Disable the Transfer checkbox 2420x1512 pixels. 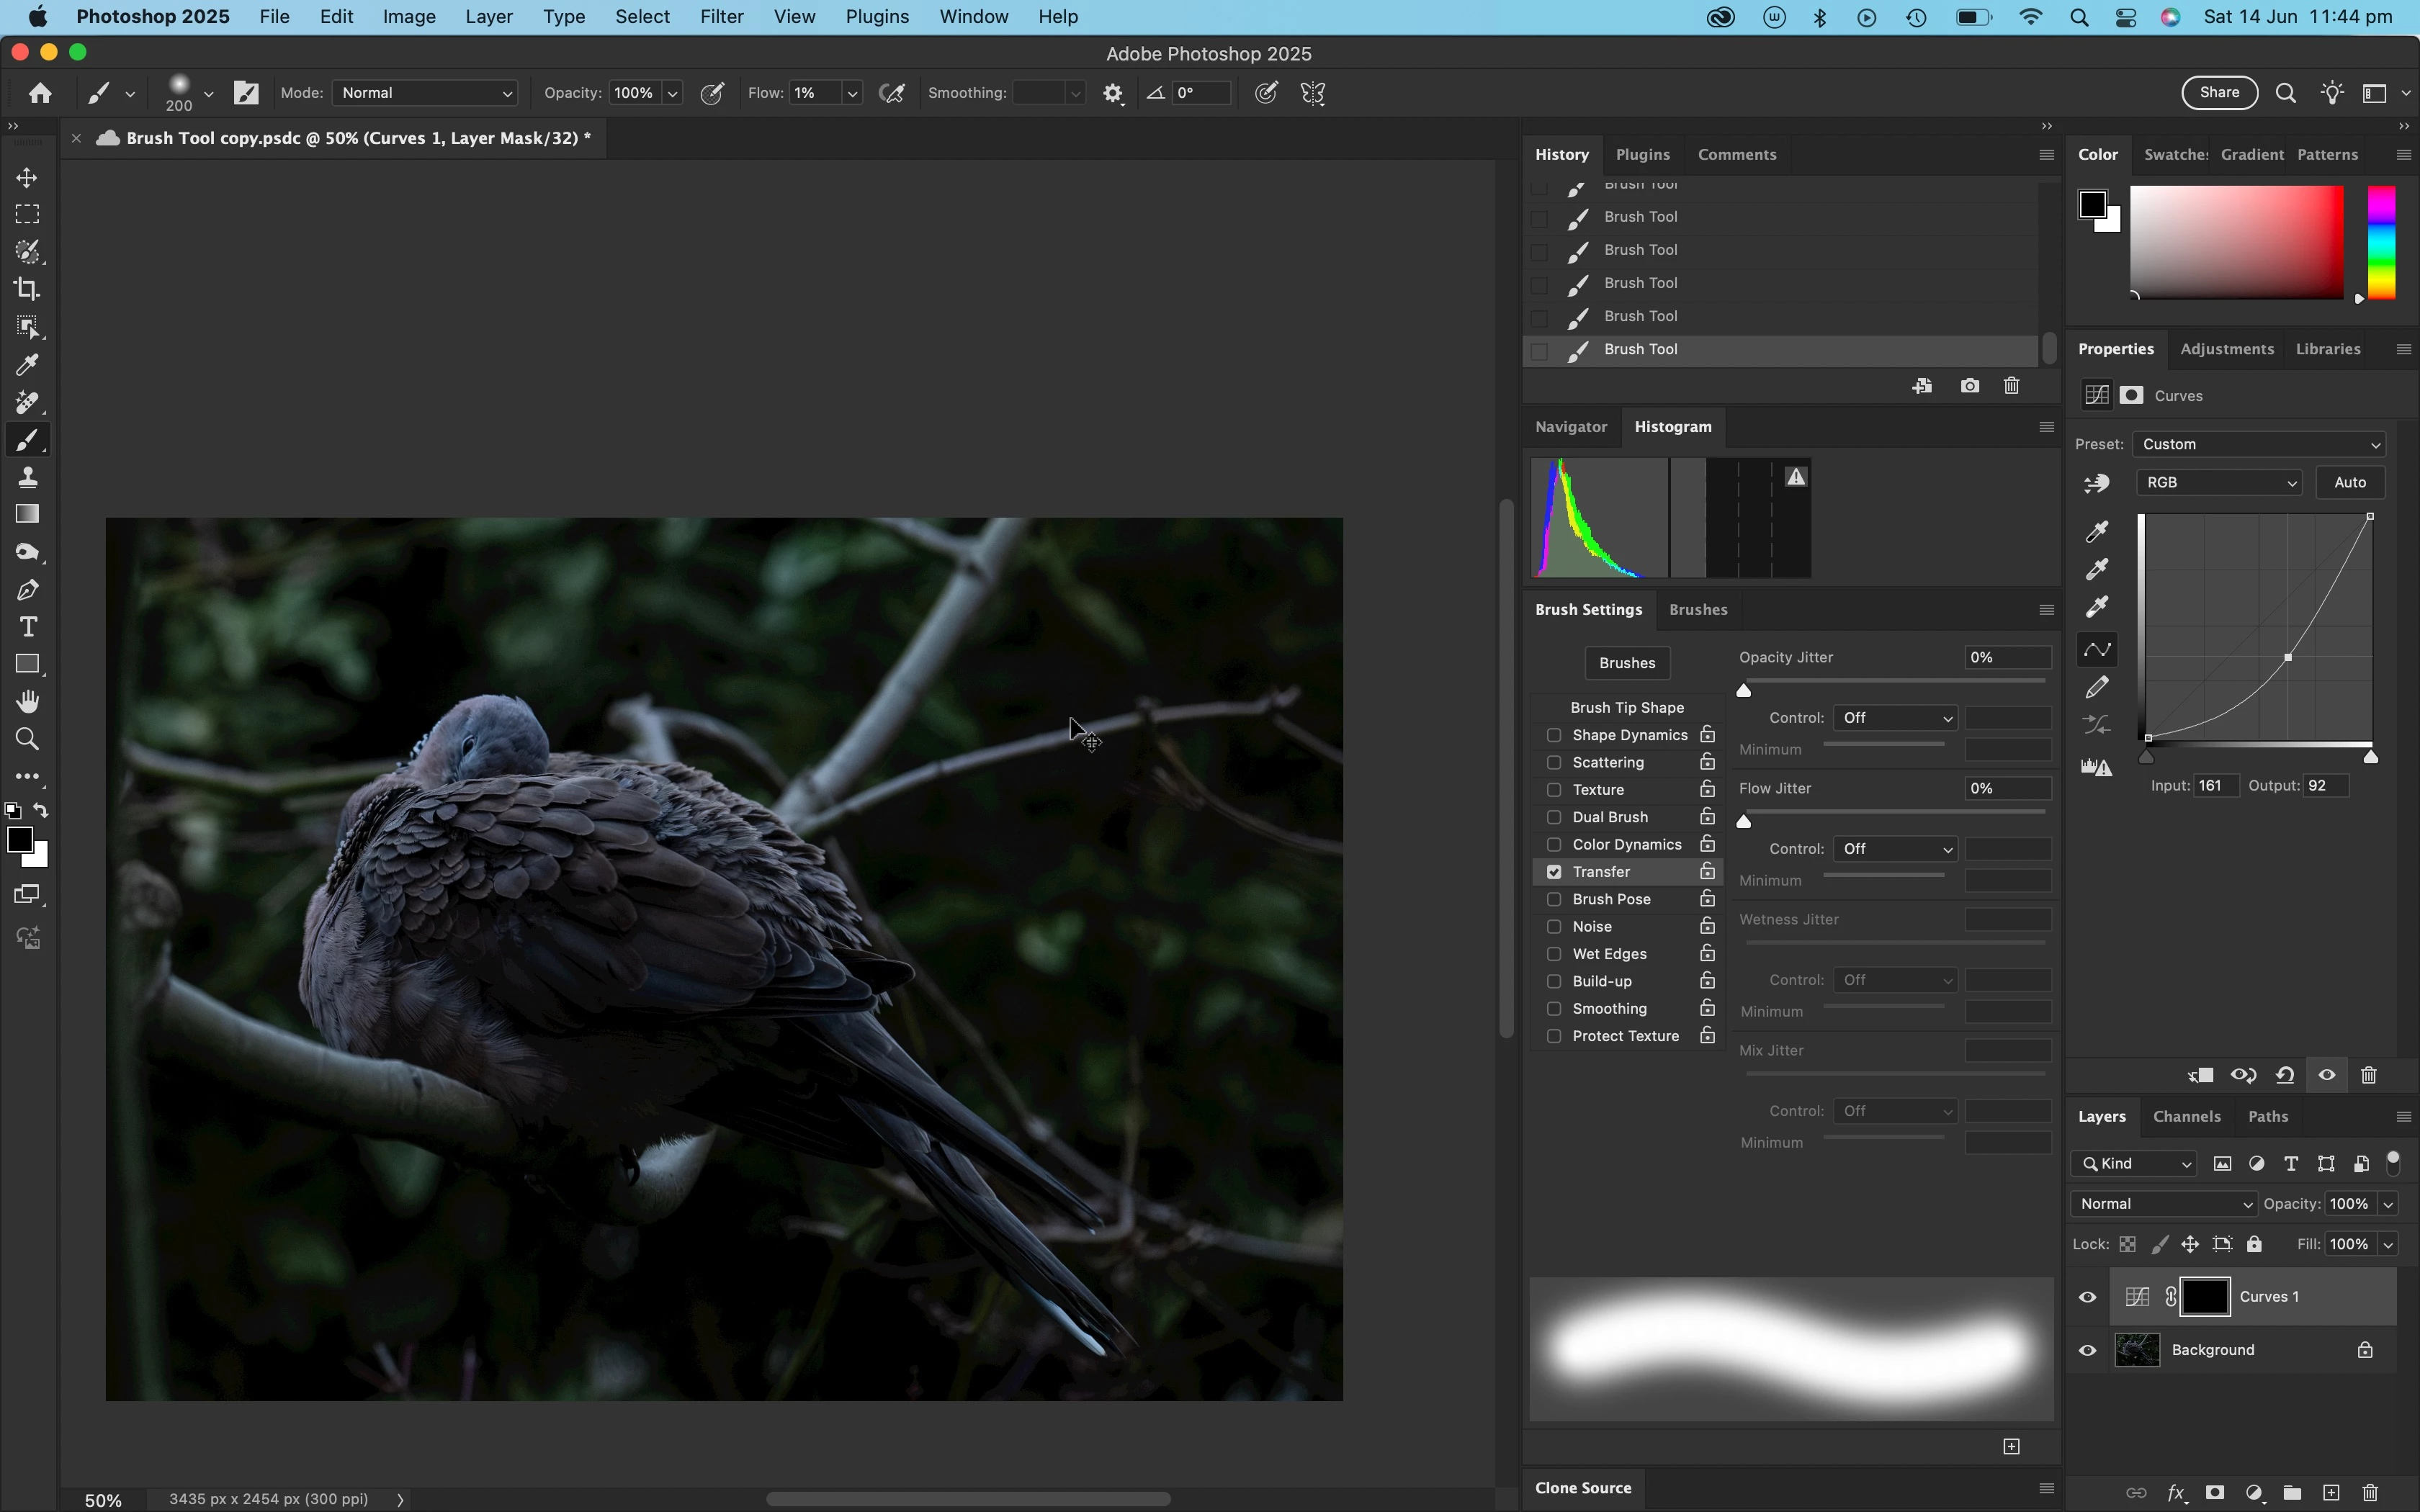pos(1554,872)
